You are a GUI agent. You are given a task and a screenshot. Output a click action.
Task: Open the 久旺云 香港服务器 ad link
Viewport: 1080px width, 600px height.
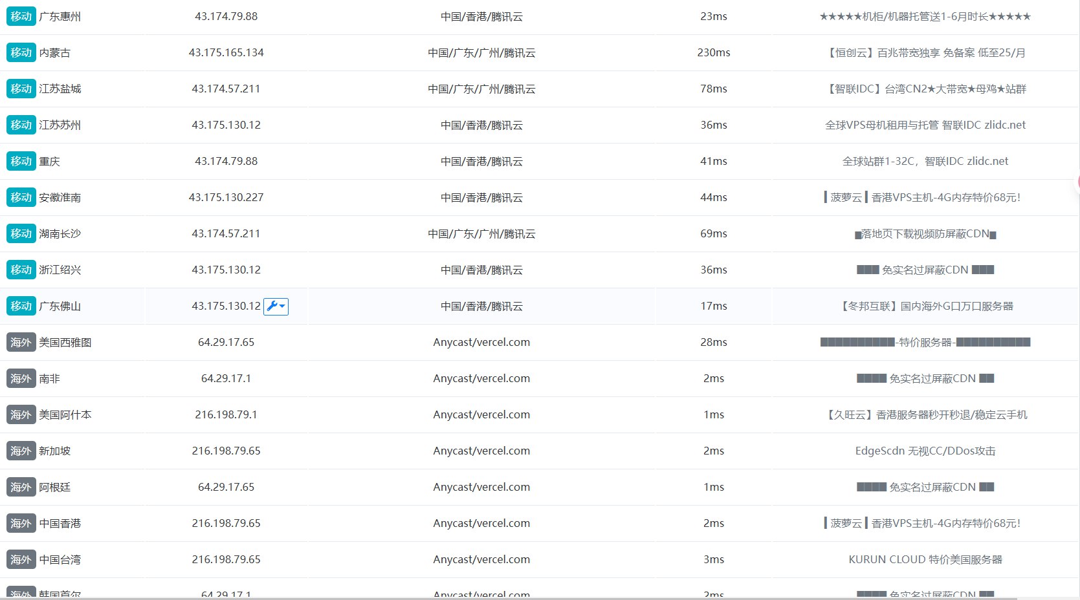pyautogui.click(x=925, y=415)
